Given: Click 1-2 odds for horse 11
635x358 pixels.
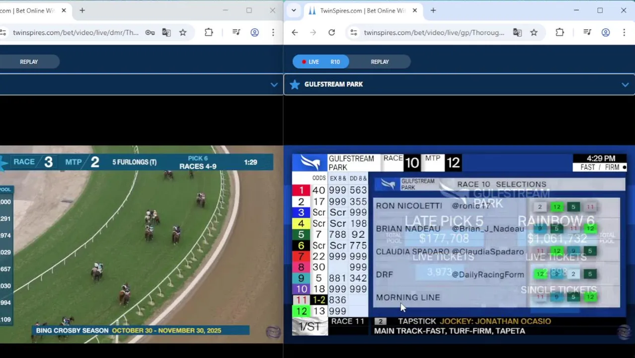Looking at the screenshot, I should pyautogui.click(x=318, y=300).
